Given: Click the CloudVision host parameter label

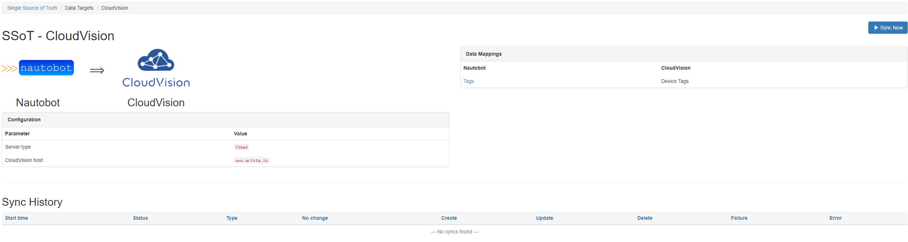Looking at the screenshot, I should pyautogui.click(x=24, y=160).
